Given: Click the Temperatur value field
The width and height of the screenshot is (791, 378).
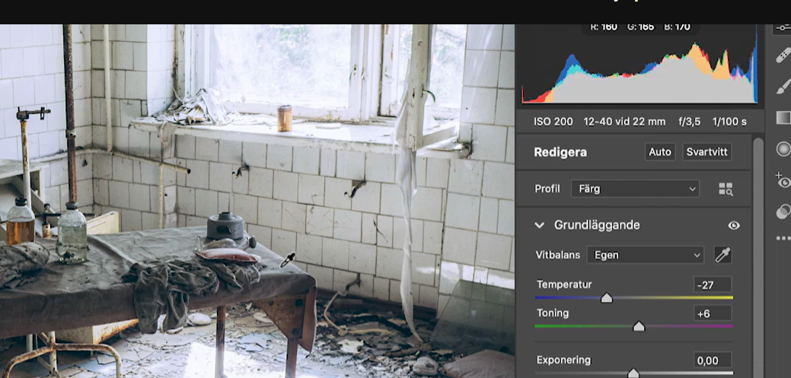Looking at the screenshot, I should pos(713,284).
